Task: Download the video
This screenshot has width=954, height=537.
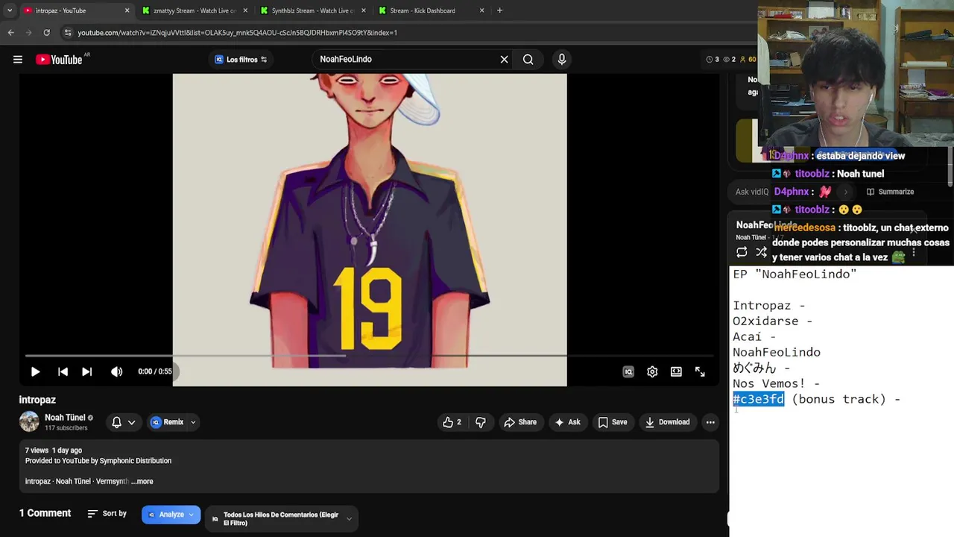Action: (x=668, y=422)
